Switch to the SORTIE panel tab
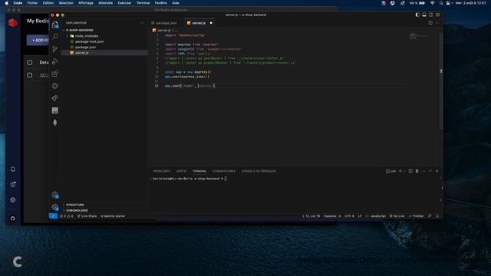 click(181, 171)
